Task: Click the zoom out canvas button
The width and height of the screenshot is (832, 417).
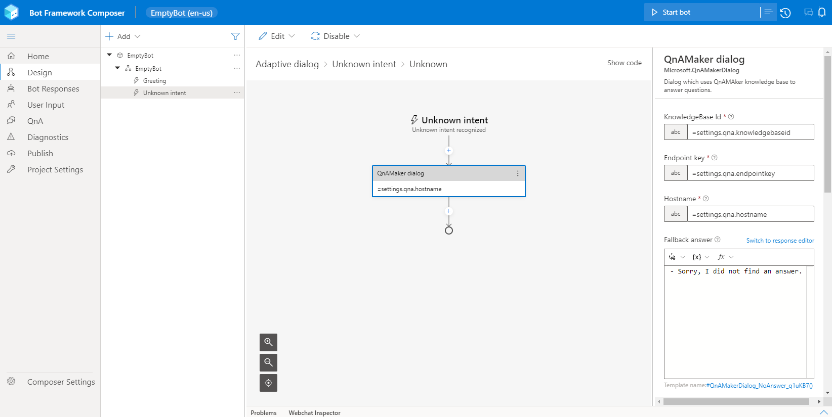Action: (x=269, y=362)
